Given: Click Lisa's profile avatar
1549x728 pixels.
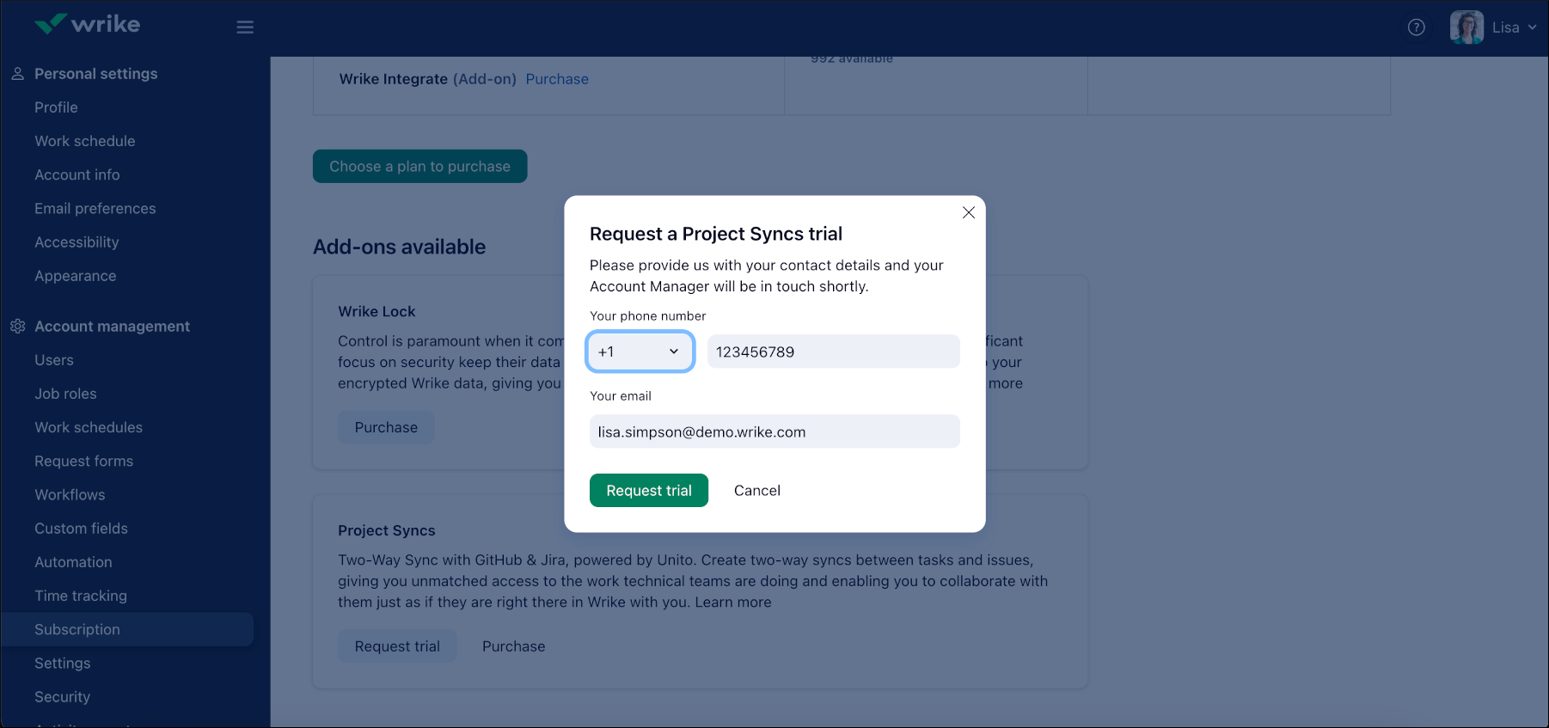Looking at the screenshot, I should (1466, 28).
